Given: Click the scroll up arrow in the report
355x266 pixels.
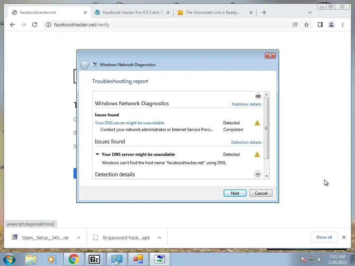Looking at the screenshot, I should coord(267,94).
